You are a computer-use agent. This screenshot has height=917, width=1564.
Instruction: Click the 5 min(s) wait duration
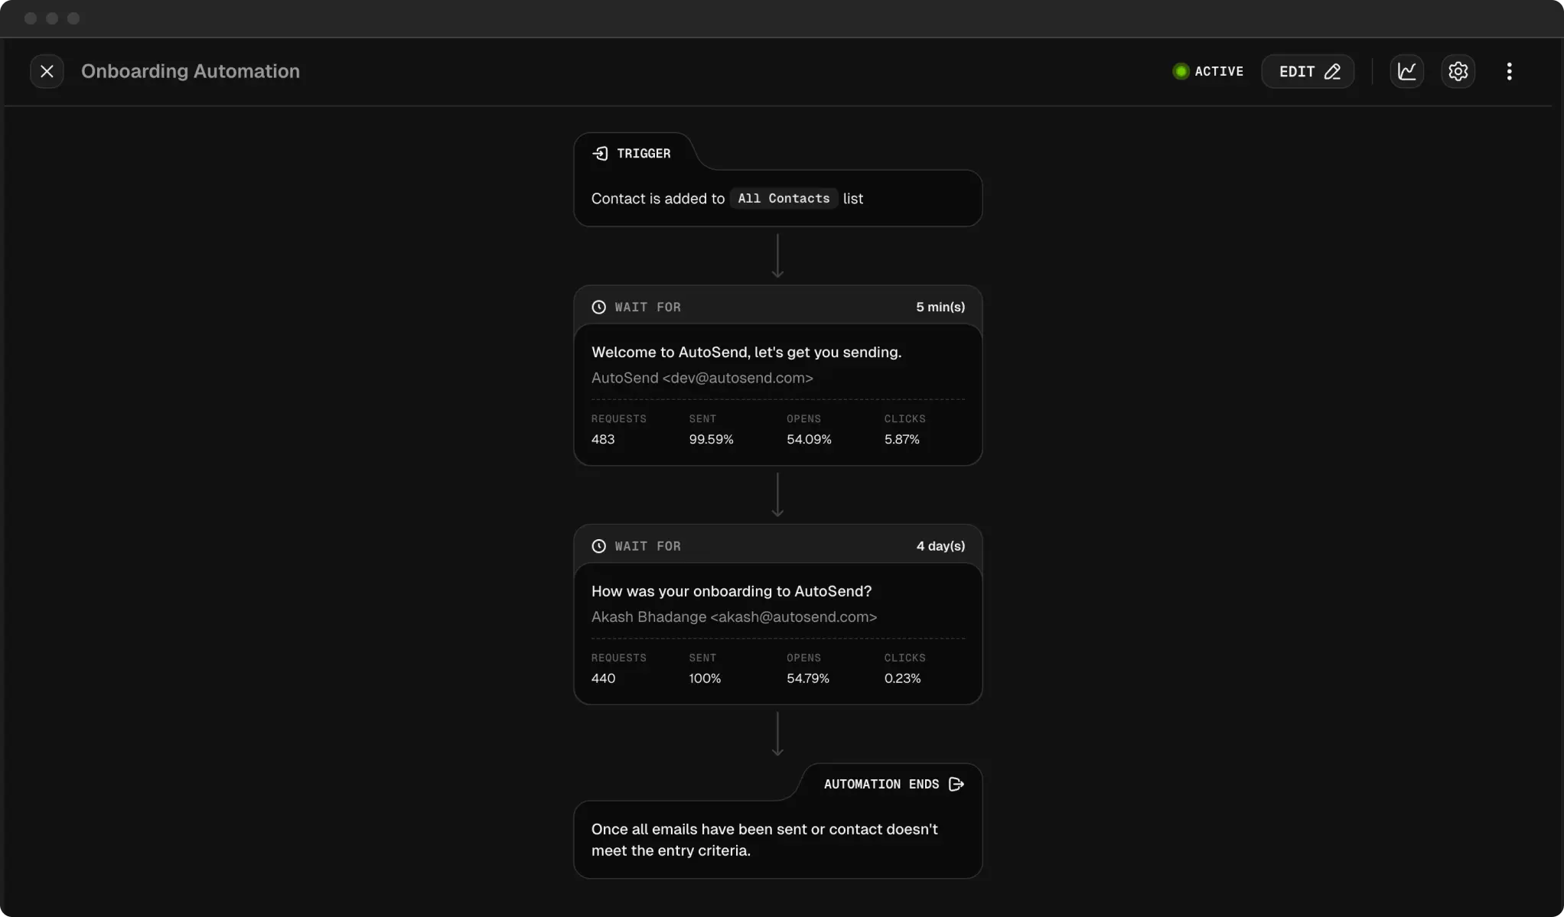pos(940,307)
